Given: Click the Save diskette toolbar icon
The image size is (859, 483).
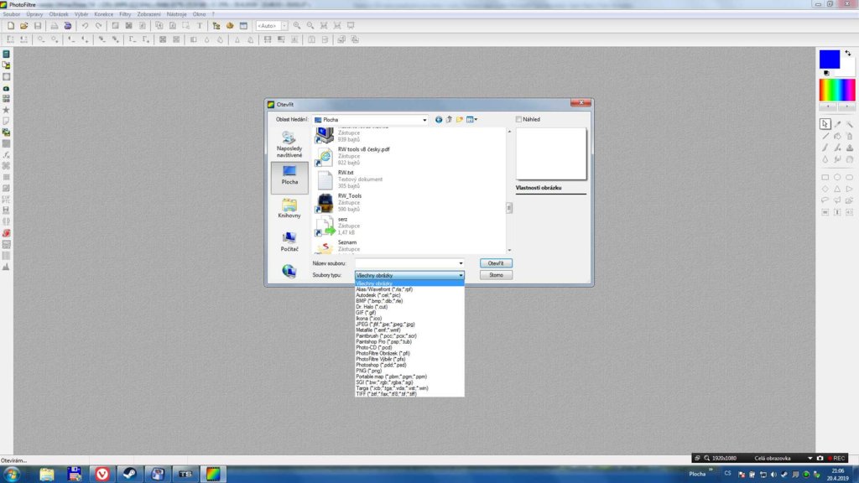Looking at the screenshot, I should pos(38,26).
